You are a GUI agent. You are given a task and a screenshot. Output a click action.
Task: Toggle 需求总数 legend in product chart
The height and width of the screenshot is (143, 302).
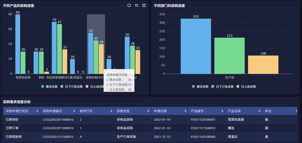(50, 87)
